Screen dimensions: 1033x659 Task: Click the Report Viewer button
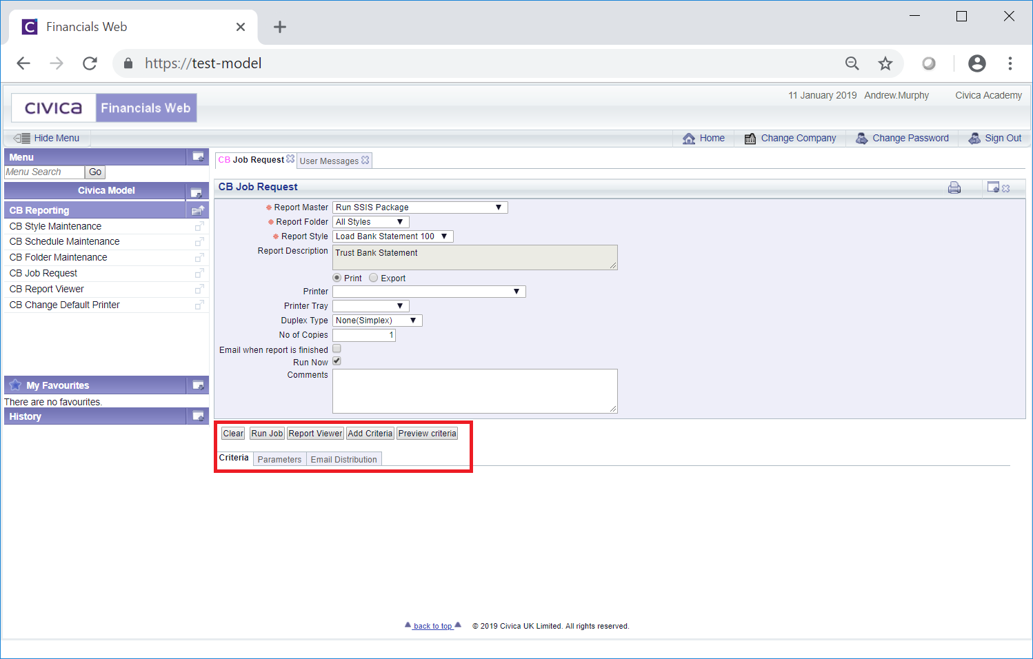[315, 434]
